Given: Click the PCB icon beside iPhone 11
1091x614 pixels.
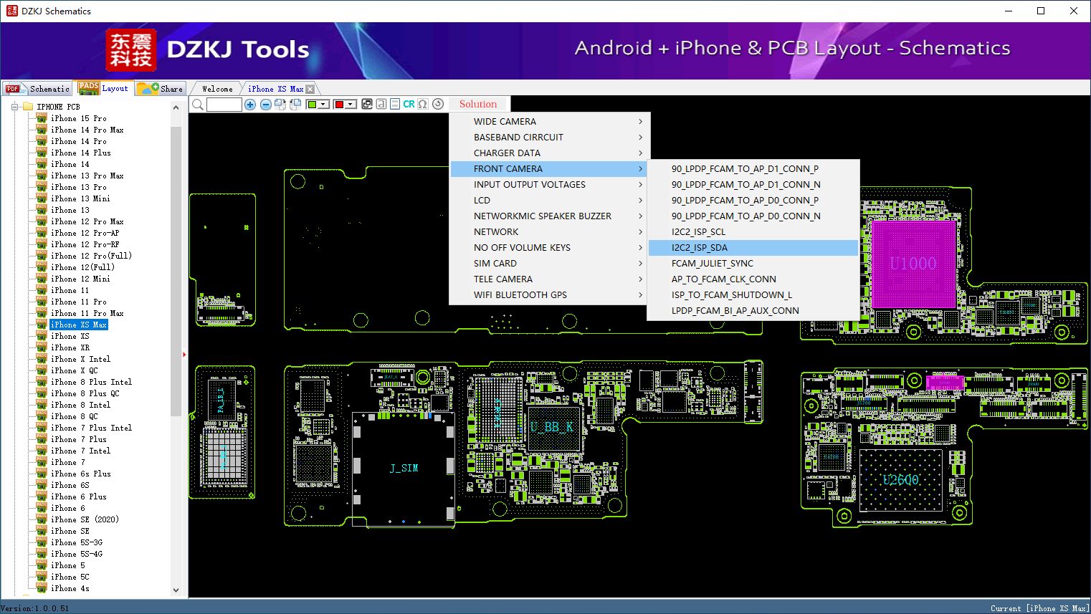Looking at the screenshot, I should pos(42,290).
